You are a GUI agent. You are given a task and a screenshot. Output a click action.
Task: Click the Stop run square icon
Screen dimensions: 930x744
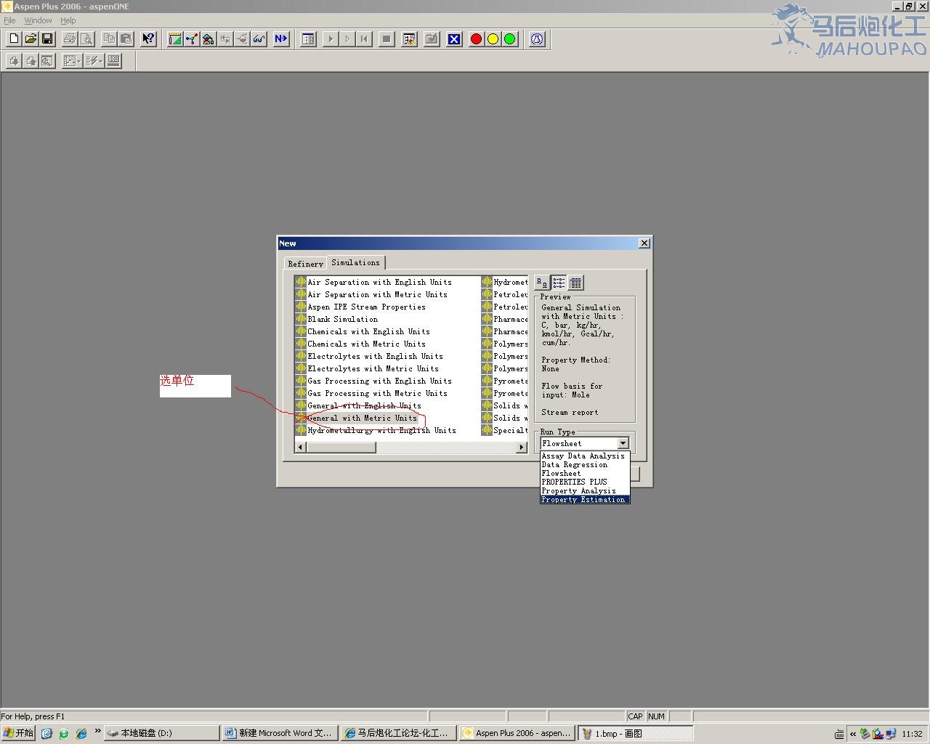pos(387,39)
